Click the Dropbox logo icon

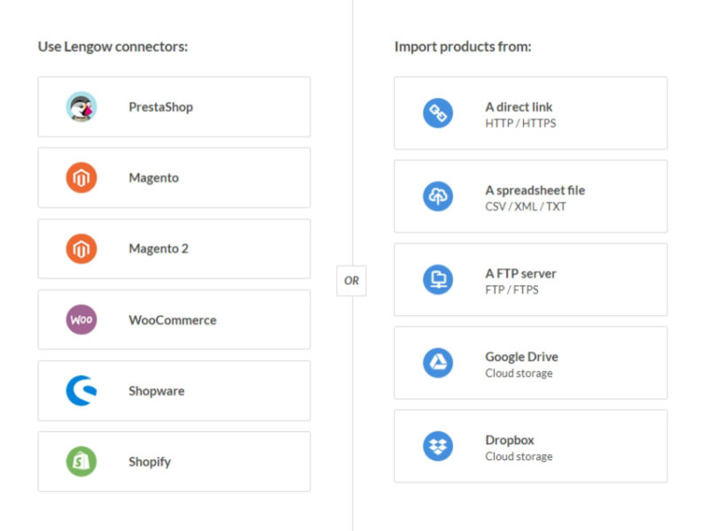tap(438, 446)
